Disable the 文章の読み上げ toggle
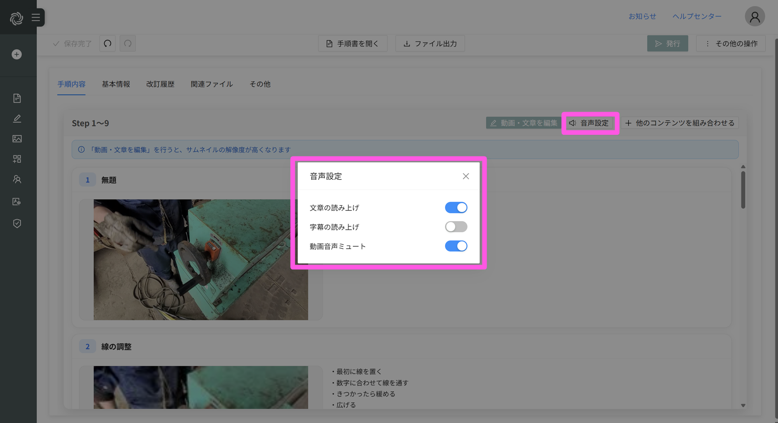Image resolution: width=778 pixels, height=423 pixels. tap(456, 208)
